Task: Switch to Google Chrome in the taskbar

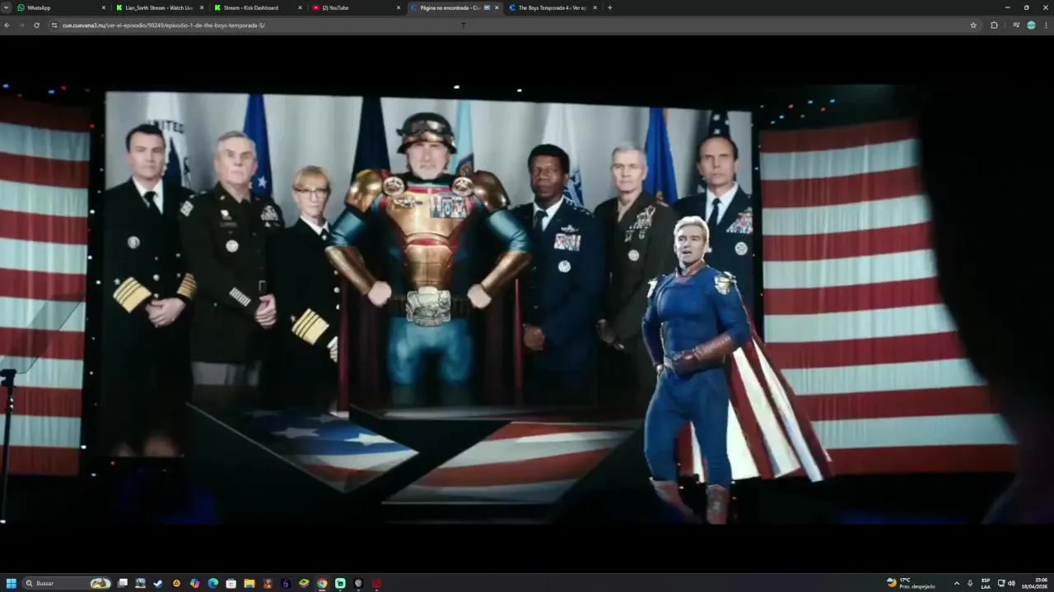Action: coord(322,583)
